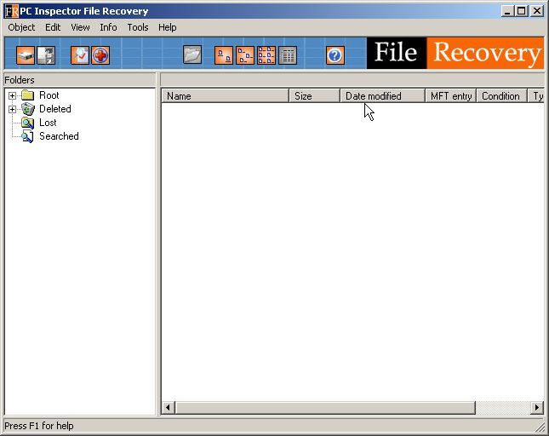Select the Deleted label in tree
Image resolution: width=549 pixels, height=436 pixels.
pyautogui.click(x=55, y=109)
